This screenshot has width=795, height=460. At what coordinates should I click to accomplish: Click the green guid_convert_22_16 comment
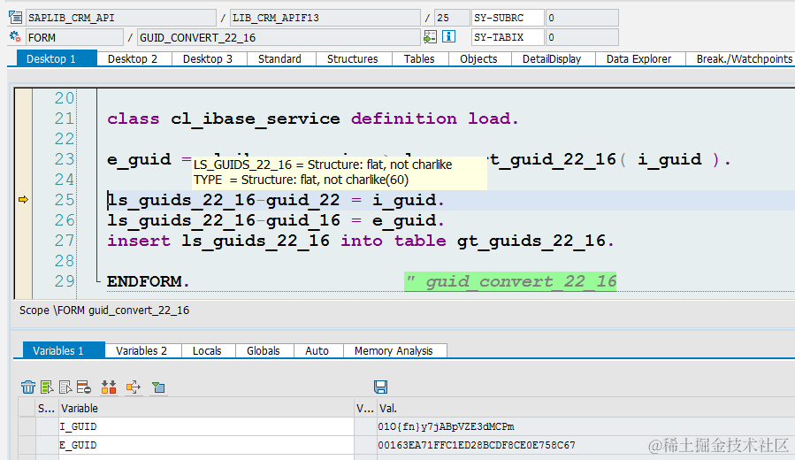pyautogui.click(x=510, y=281)
